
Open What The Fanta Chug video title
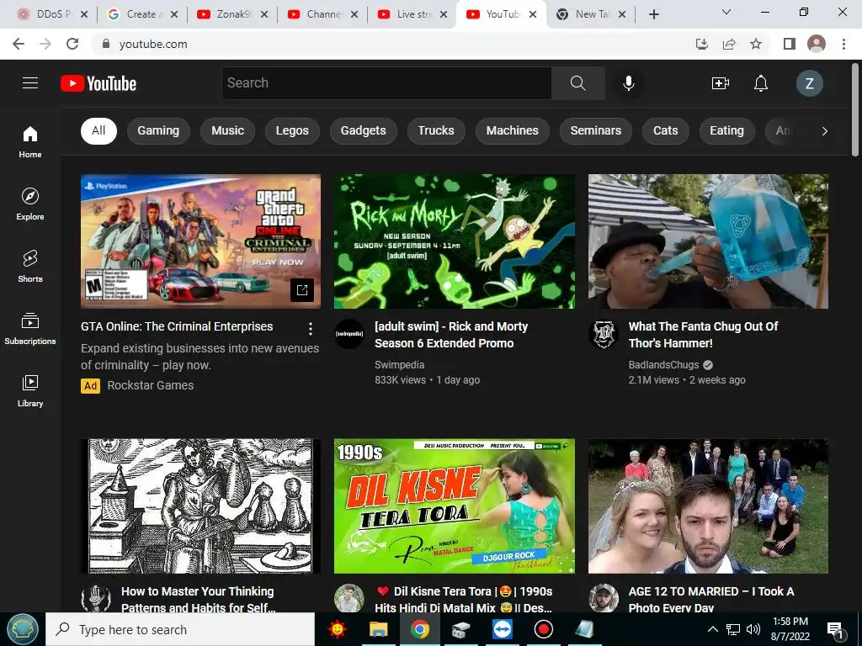point(703,335)
